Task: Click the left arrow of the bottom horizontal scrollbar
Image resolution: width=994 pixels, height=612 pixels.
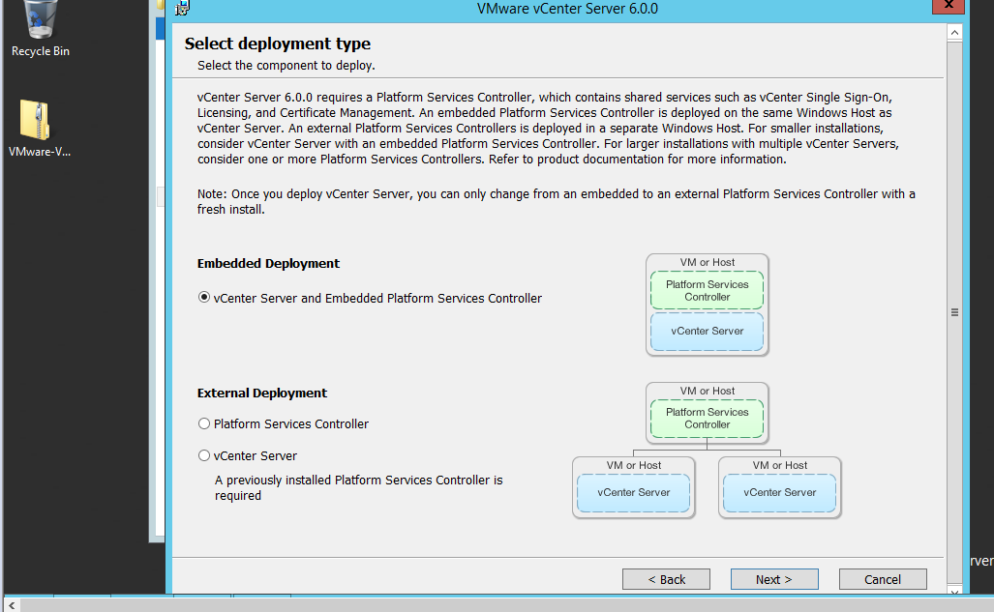Action: point(10,604)
